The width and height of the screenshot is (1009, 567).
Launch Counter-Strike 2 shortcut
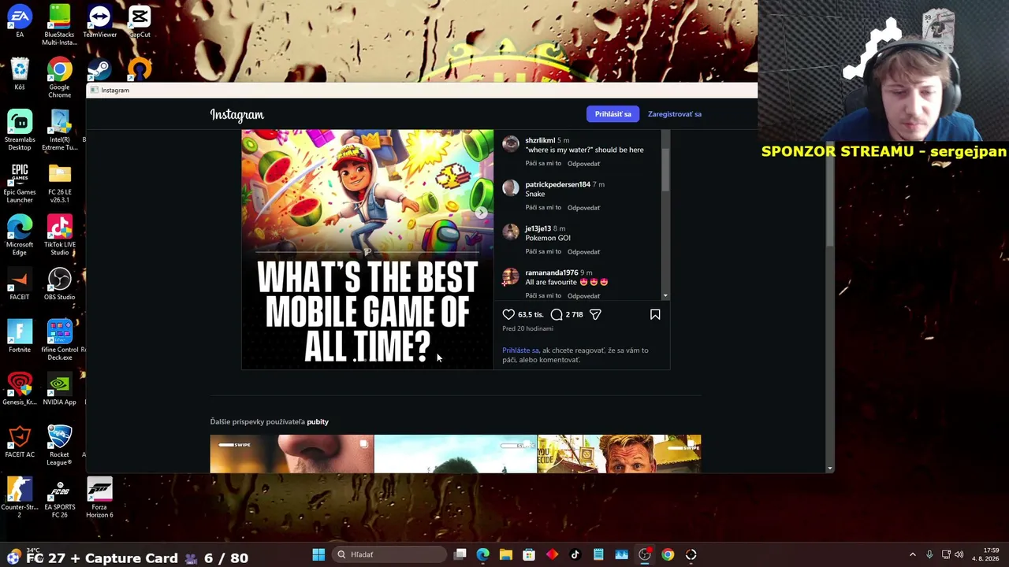[x=20, y=498]
